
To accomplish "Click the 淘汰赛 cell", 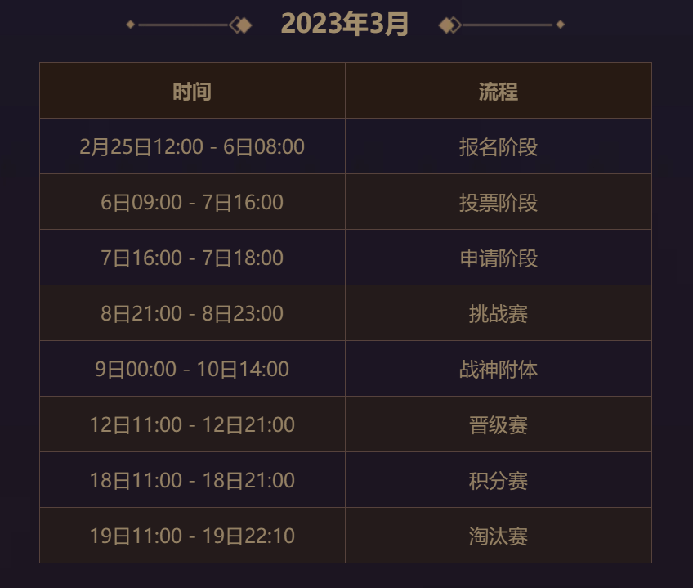I will [x=499, y=536].
